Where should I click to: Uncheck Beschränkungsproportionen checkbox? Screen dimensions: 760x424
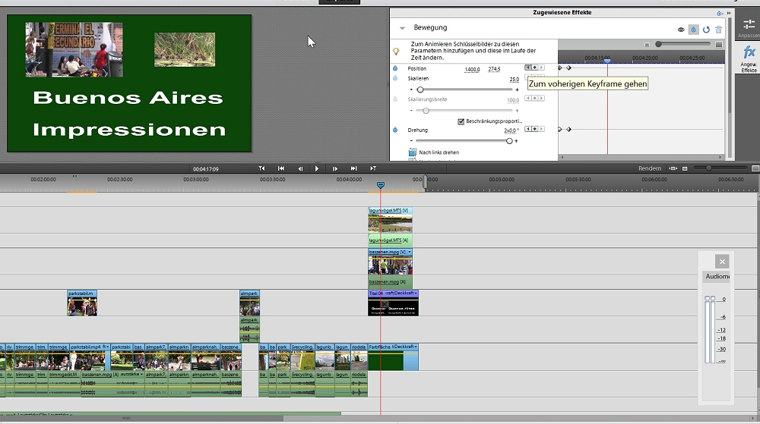pos(461,121)
